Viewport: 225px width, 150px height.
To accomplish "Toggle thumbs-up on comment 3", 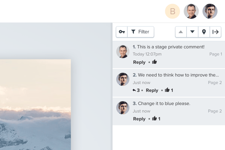I will 154,119.
